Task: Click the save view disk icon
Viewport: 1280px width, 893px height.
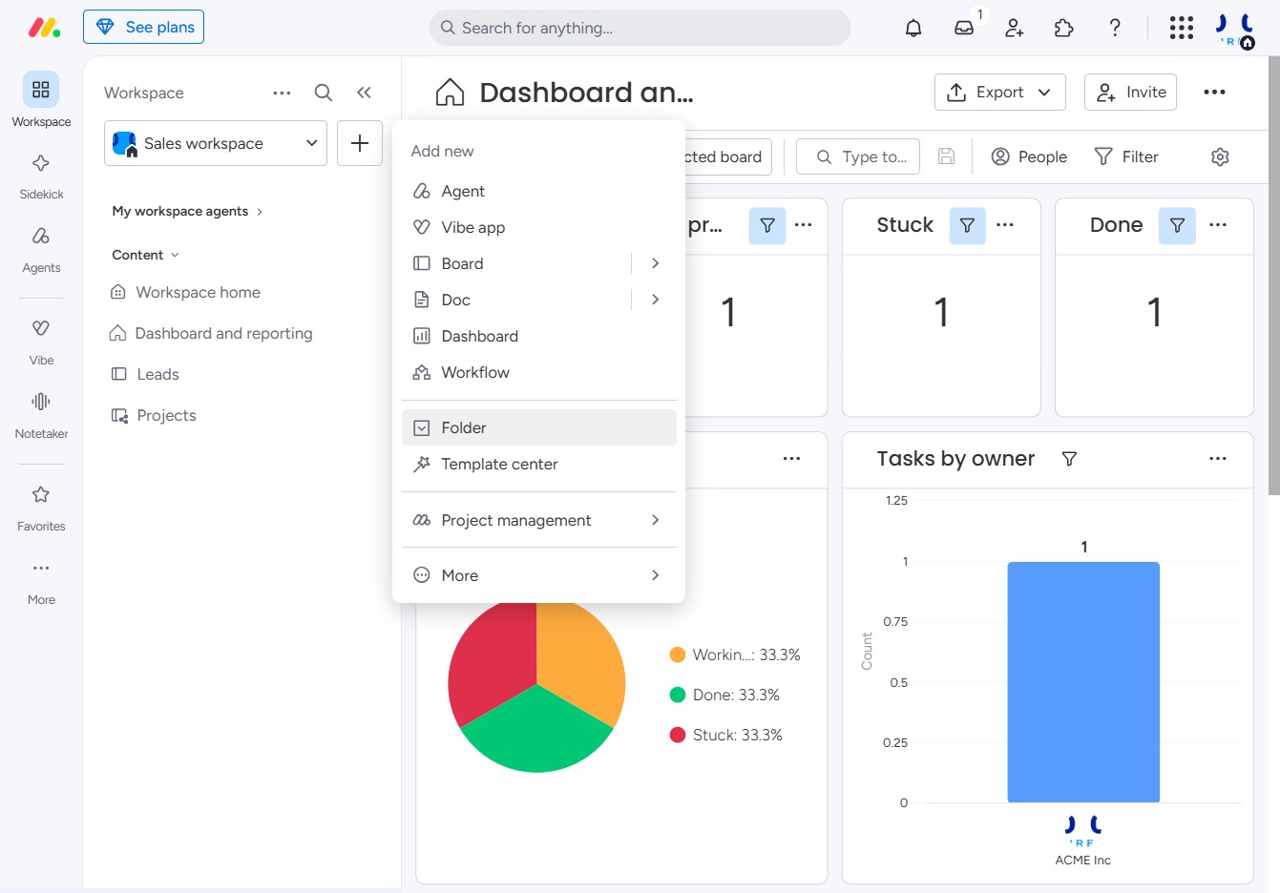Action: pyautogui.click(x=946, y=156)
